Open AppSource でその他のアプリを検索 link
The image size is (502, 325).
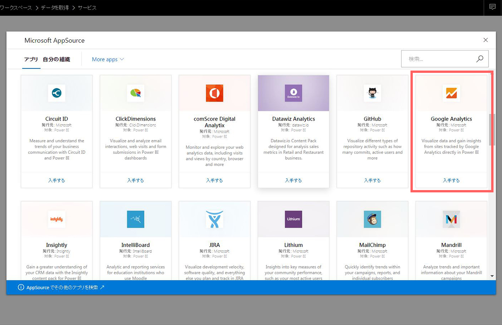click(65, 288)
